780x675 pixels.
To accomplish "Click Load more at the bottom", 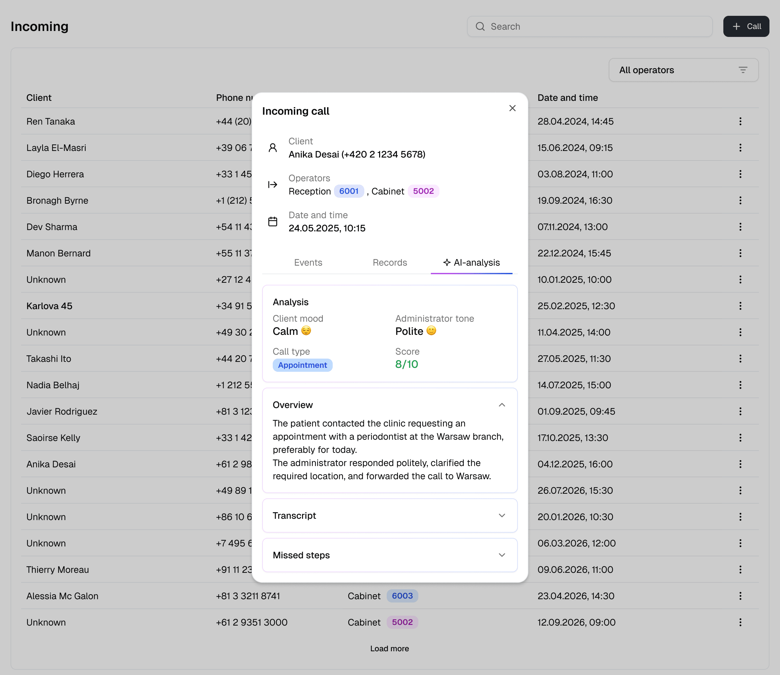I will pyautogui.click(x=389, y=649).
